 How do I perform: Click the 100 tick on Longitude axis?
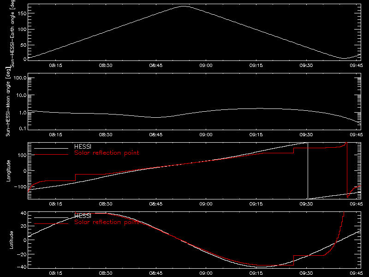(x=22, y=155)
